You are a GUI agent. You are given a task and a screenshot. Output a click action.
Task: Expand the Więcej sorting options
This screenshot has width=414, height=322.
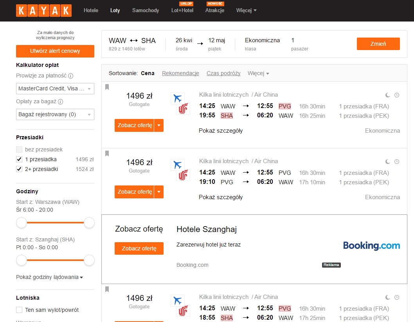tap(258, 74)
